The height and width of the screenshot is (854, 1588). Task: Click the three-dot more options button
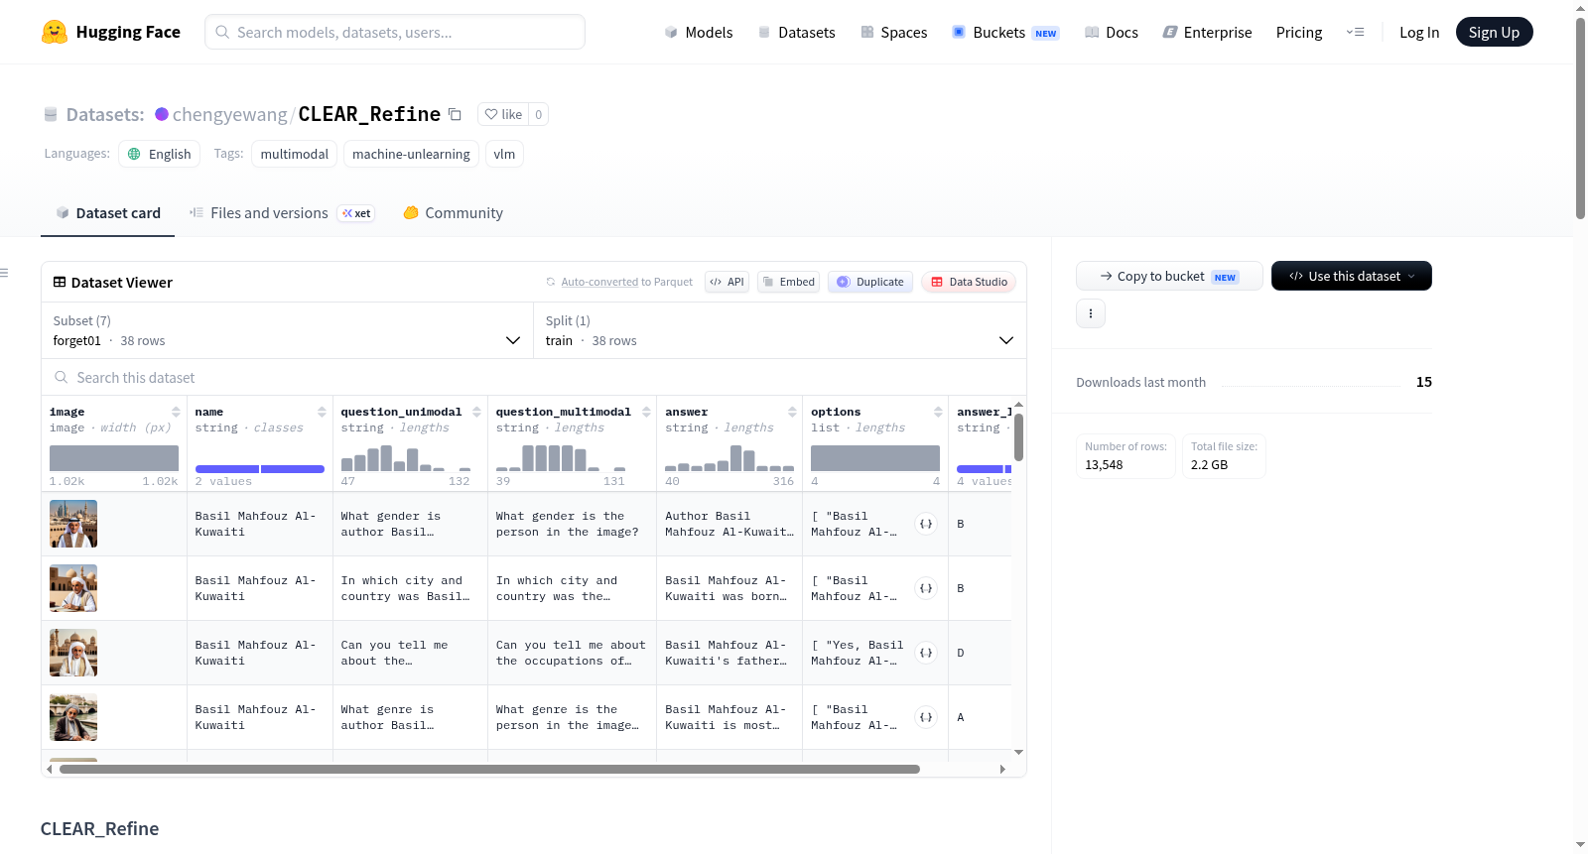pos(1091,313)
